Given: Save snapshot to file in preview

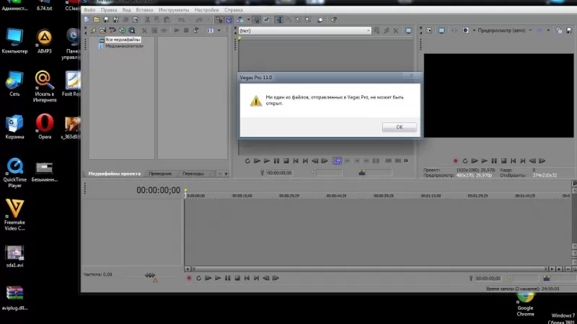Looking at the screenshot, I should [x=569, y=30].
